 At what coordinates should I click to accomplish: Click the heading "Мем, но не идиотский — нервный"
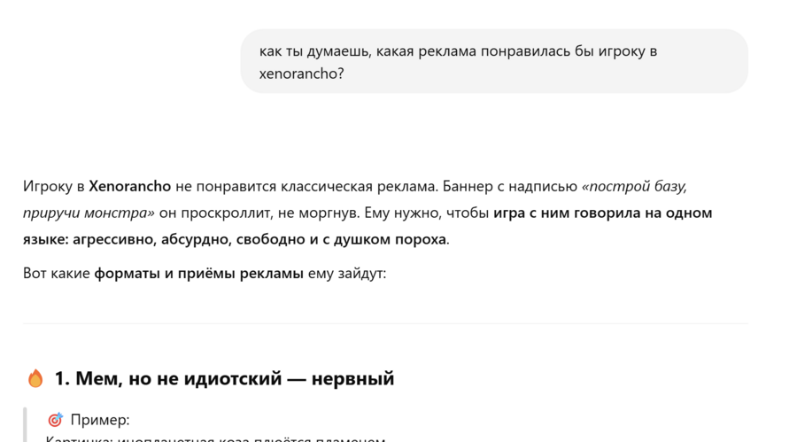[x=224, y=379]
